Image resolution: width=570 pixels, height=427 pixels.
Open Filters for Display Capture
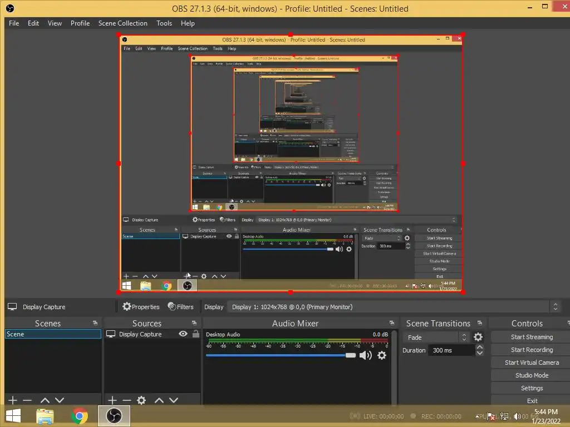181,307
